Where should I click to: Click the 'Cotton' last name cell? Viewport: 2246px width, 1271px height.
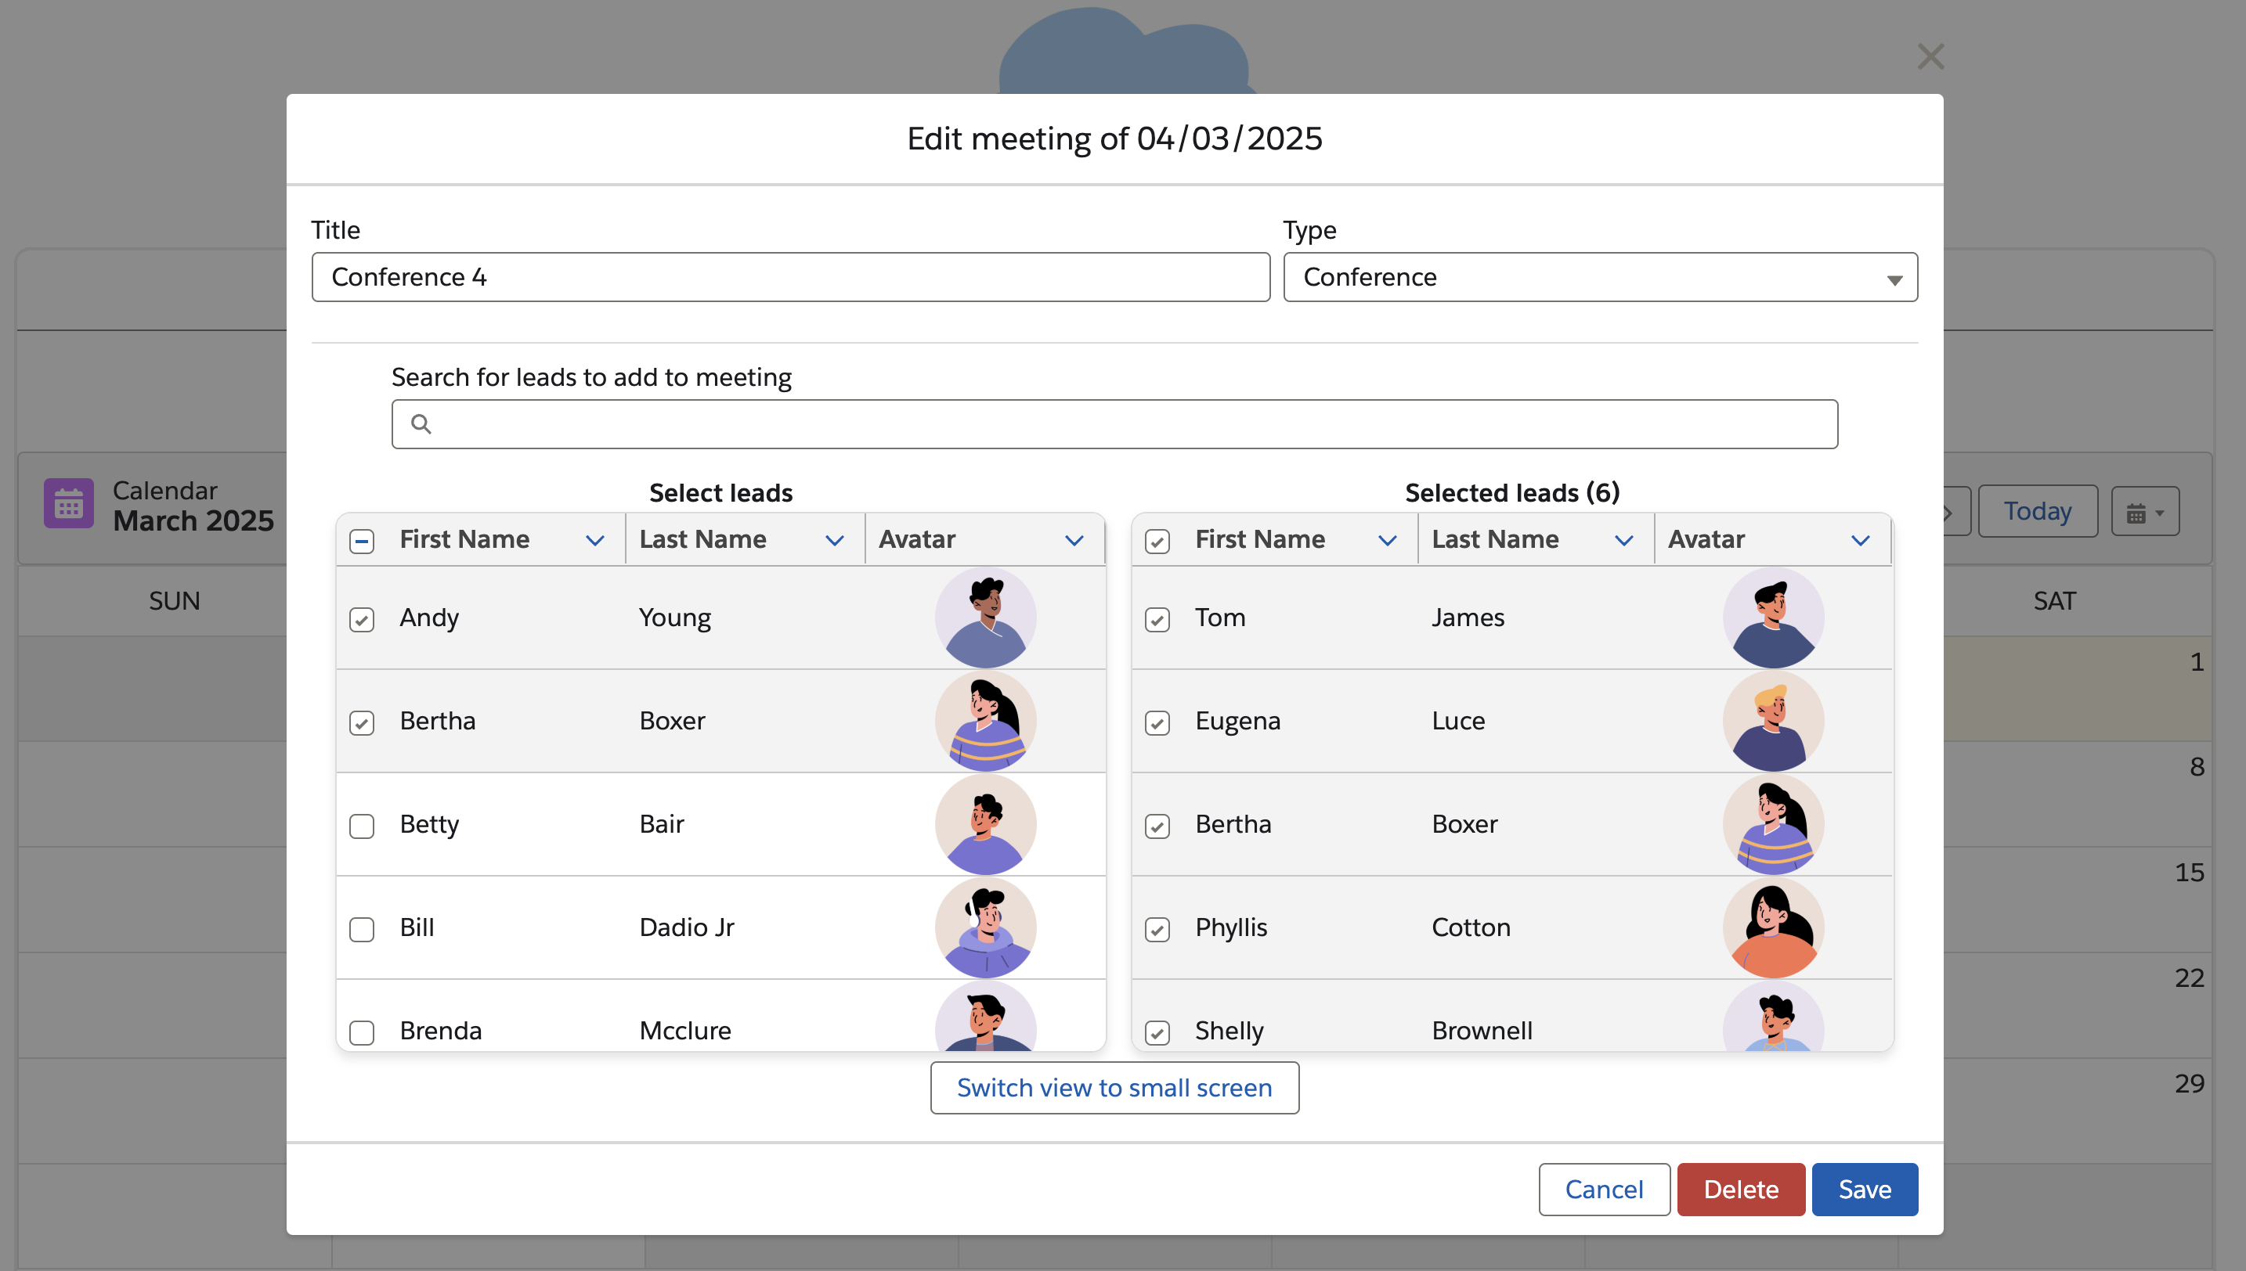[x=1471, y=927]
